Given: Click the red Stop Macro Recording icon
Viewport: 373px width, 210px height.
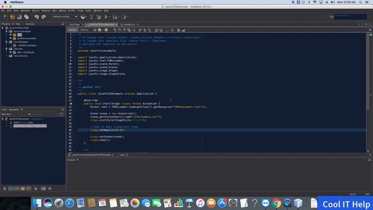Looking at the screenshot, I should tap(167, 30).
